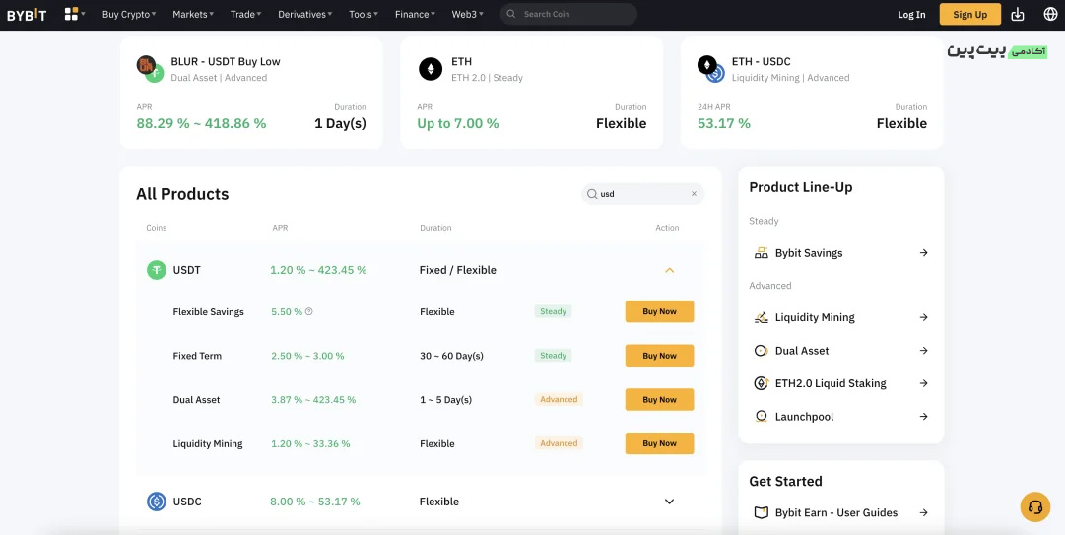
Task: Click the Advanced tag on Dual Asset row
Action: (559, 400)
